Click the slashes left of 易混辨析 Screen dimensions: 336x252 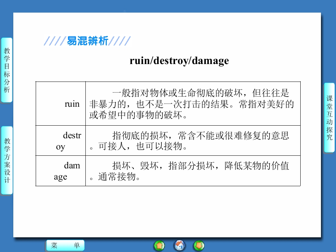coord(55,41)
